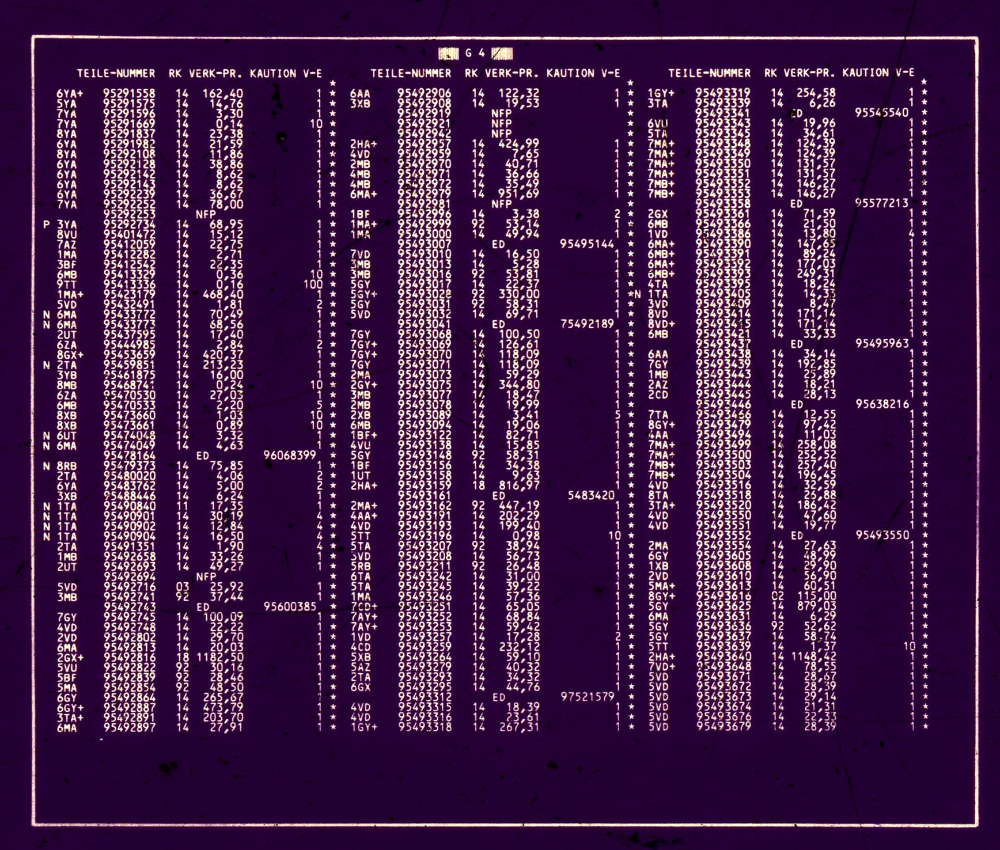
Task: Select part number 95478164
Action: [129, 456]
